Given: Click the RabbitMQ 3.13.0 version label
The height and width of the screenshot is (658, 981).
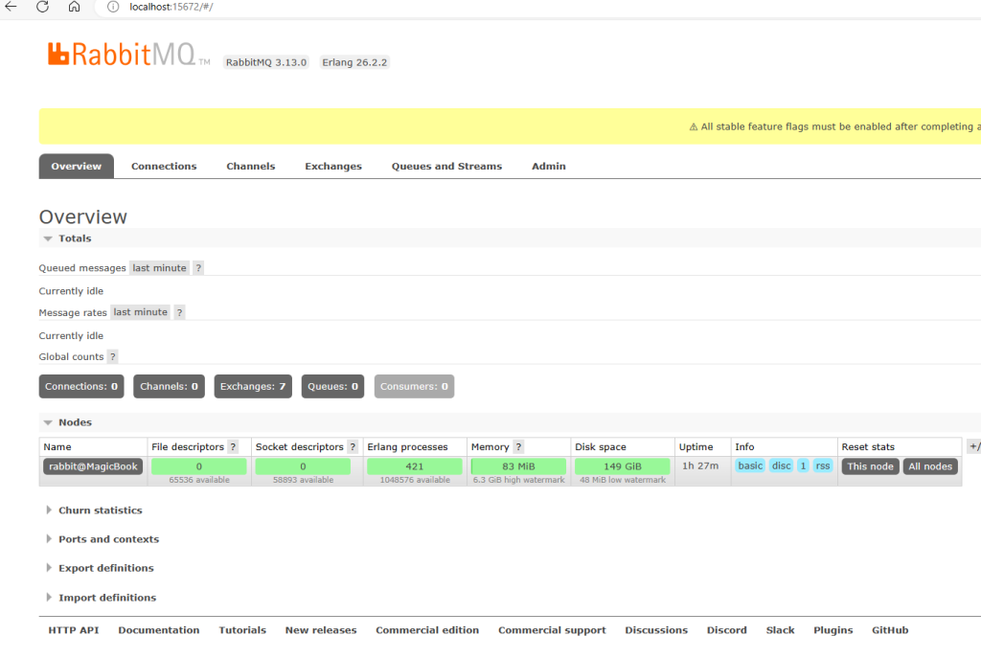Looking at the screenshot, I should 266,62.
